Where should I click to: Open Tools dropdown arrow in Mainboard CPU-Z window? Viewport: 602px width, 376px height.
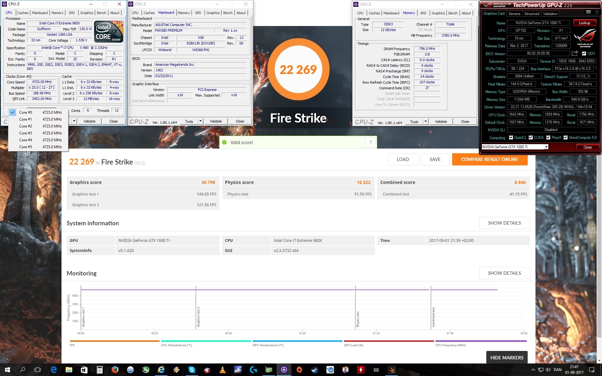pos(200,121)
